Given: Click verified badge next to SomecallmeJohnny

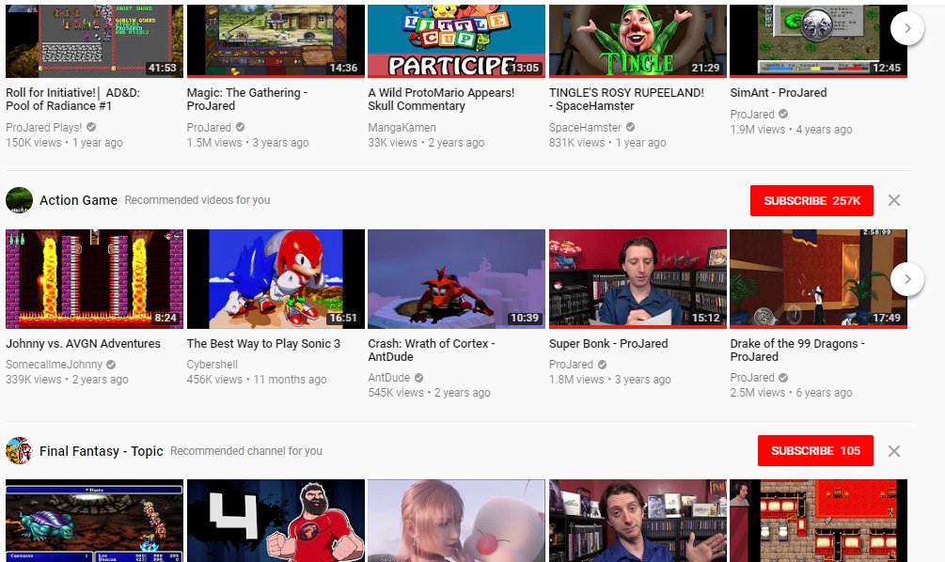Looking at the screenshot, I should [111, 365].
